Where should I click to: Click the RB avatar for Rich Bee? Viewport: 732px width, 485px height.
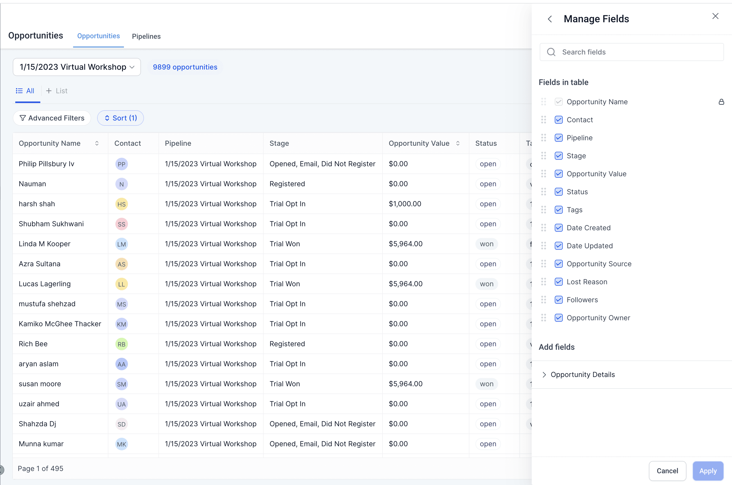(x=121, y=344)
